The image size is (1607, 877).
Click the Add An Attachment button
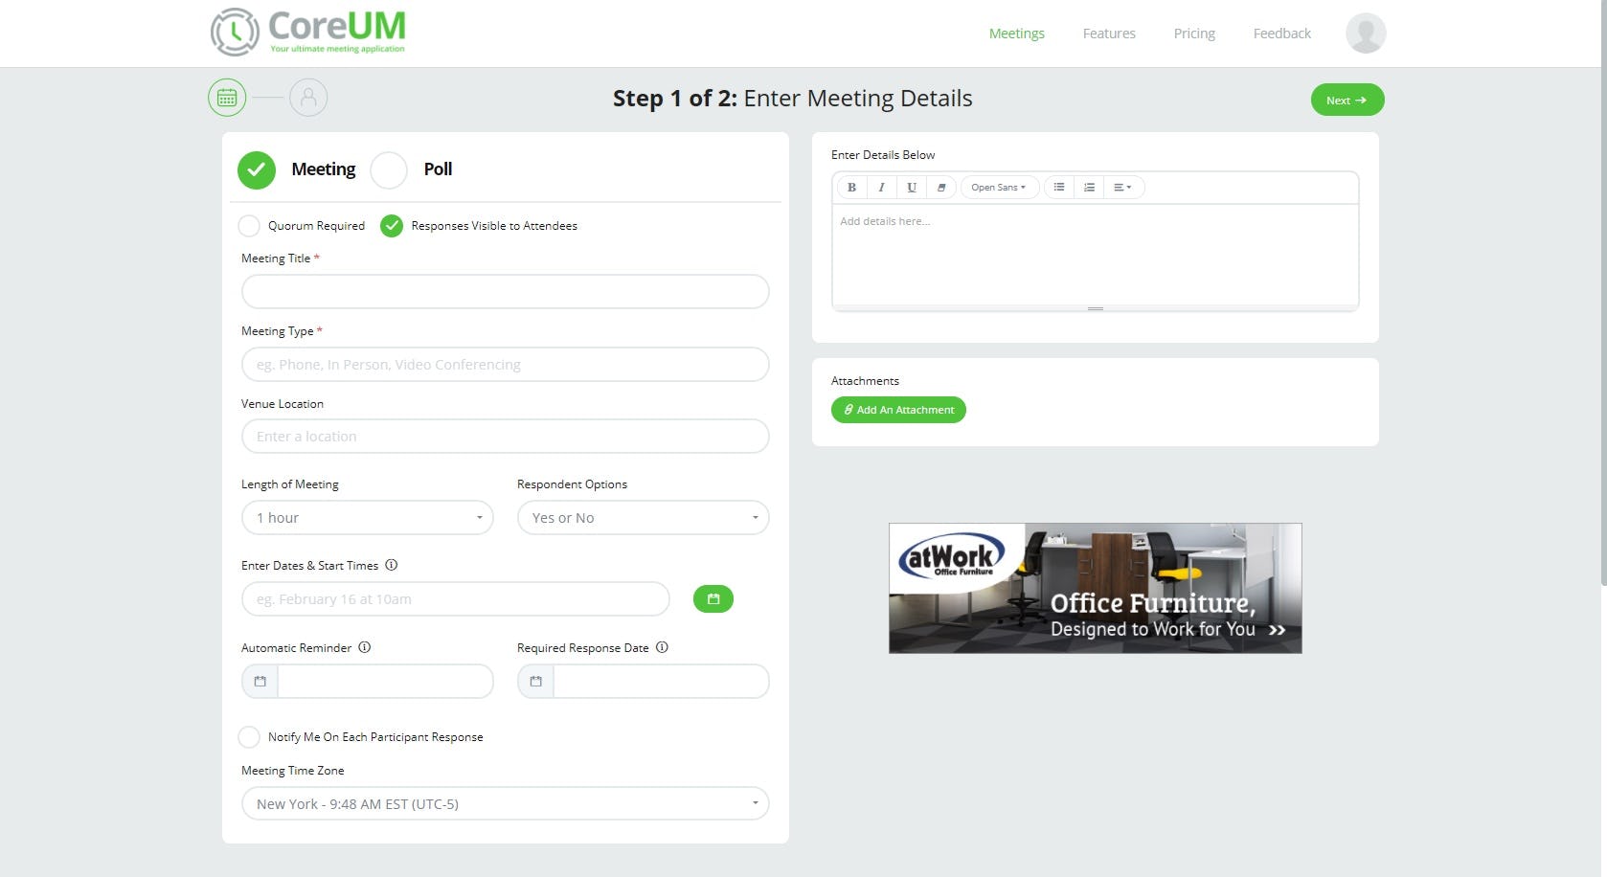897,410
